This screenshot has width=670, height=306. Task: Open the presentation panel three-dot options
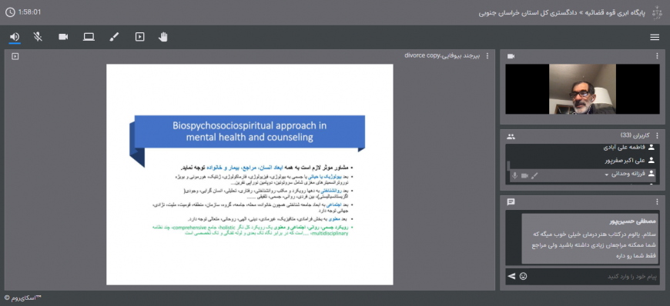tap(487, 56)
